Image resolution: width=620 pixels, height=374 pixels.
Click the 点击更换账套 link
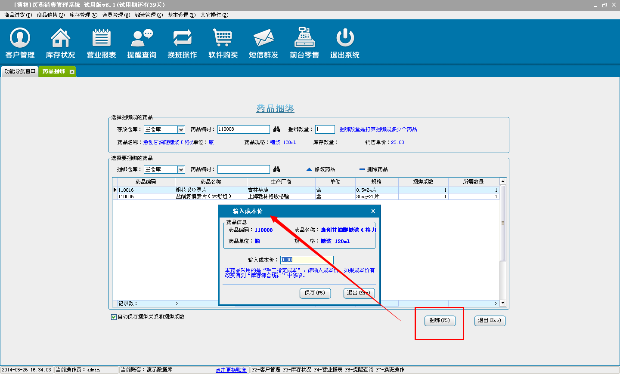coord(231,370)
